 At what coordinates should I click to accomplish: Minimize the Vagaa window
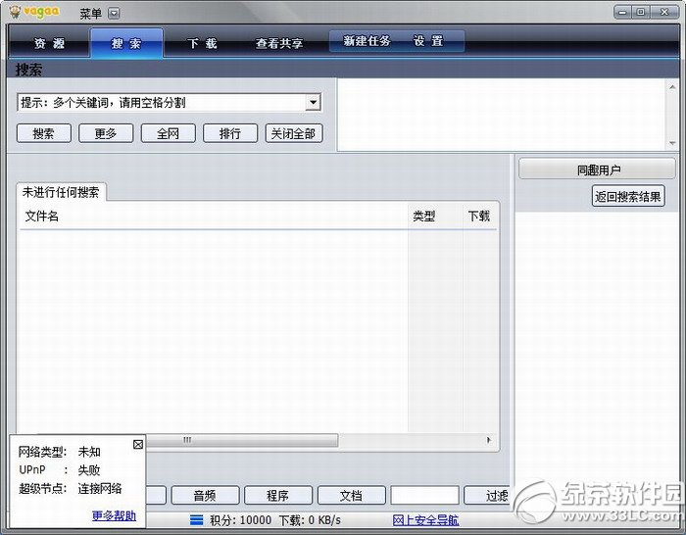coord(622,13)
